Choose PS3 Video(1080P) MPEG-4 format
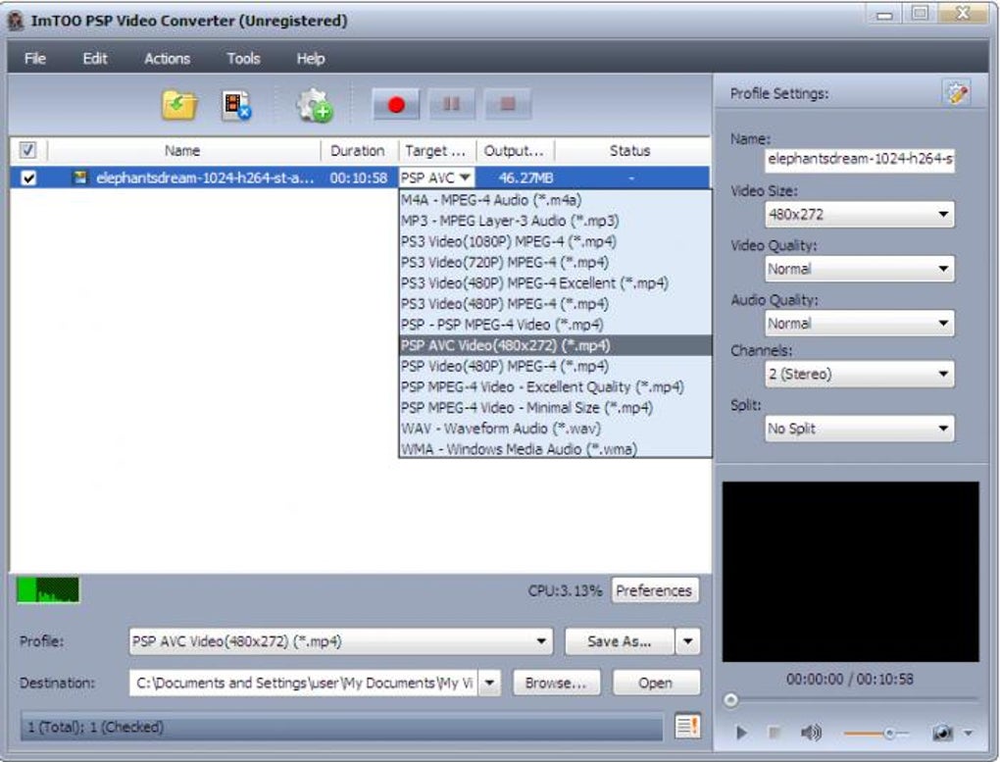Image resolution: width=1000 pixels, height=762 pixels. (x=555, y=241)
